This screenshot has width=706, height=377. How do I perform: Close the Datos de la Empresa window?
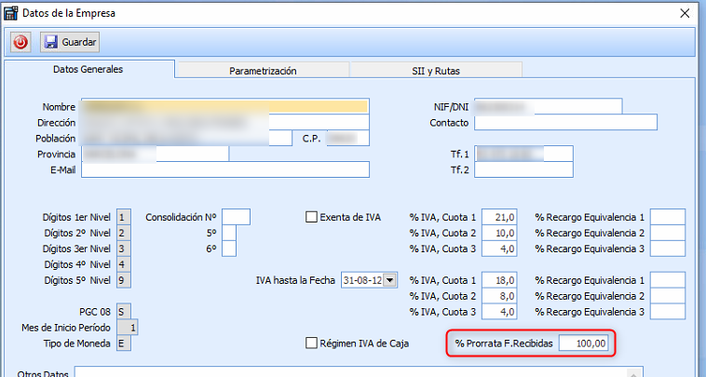(685, 12)
